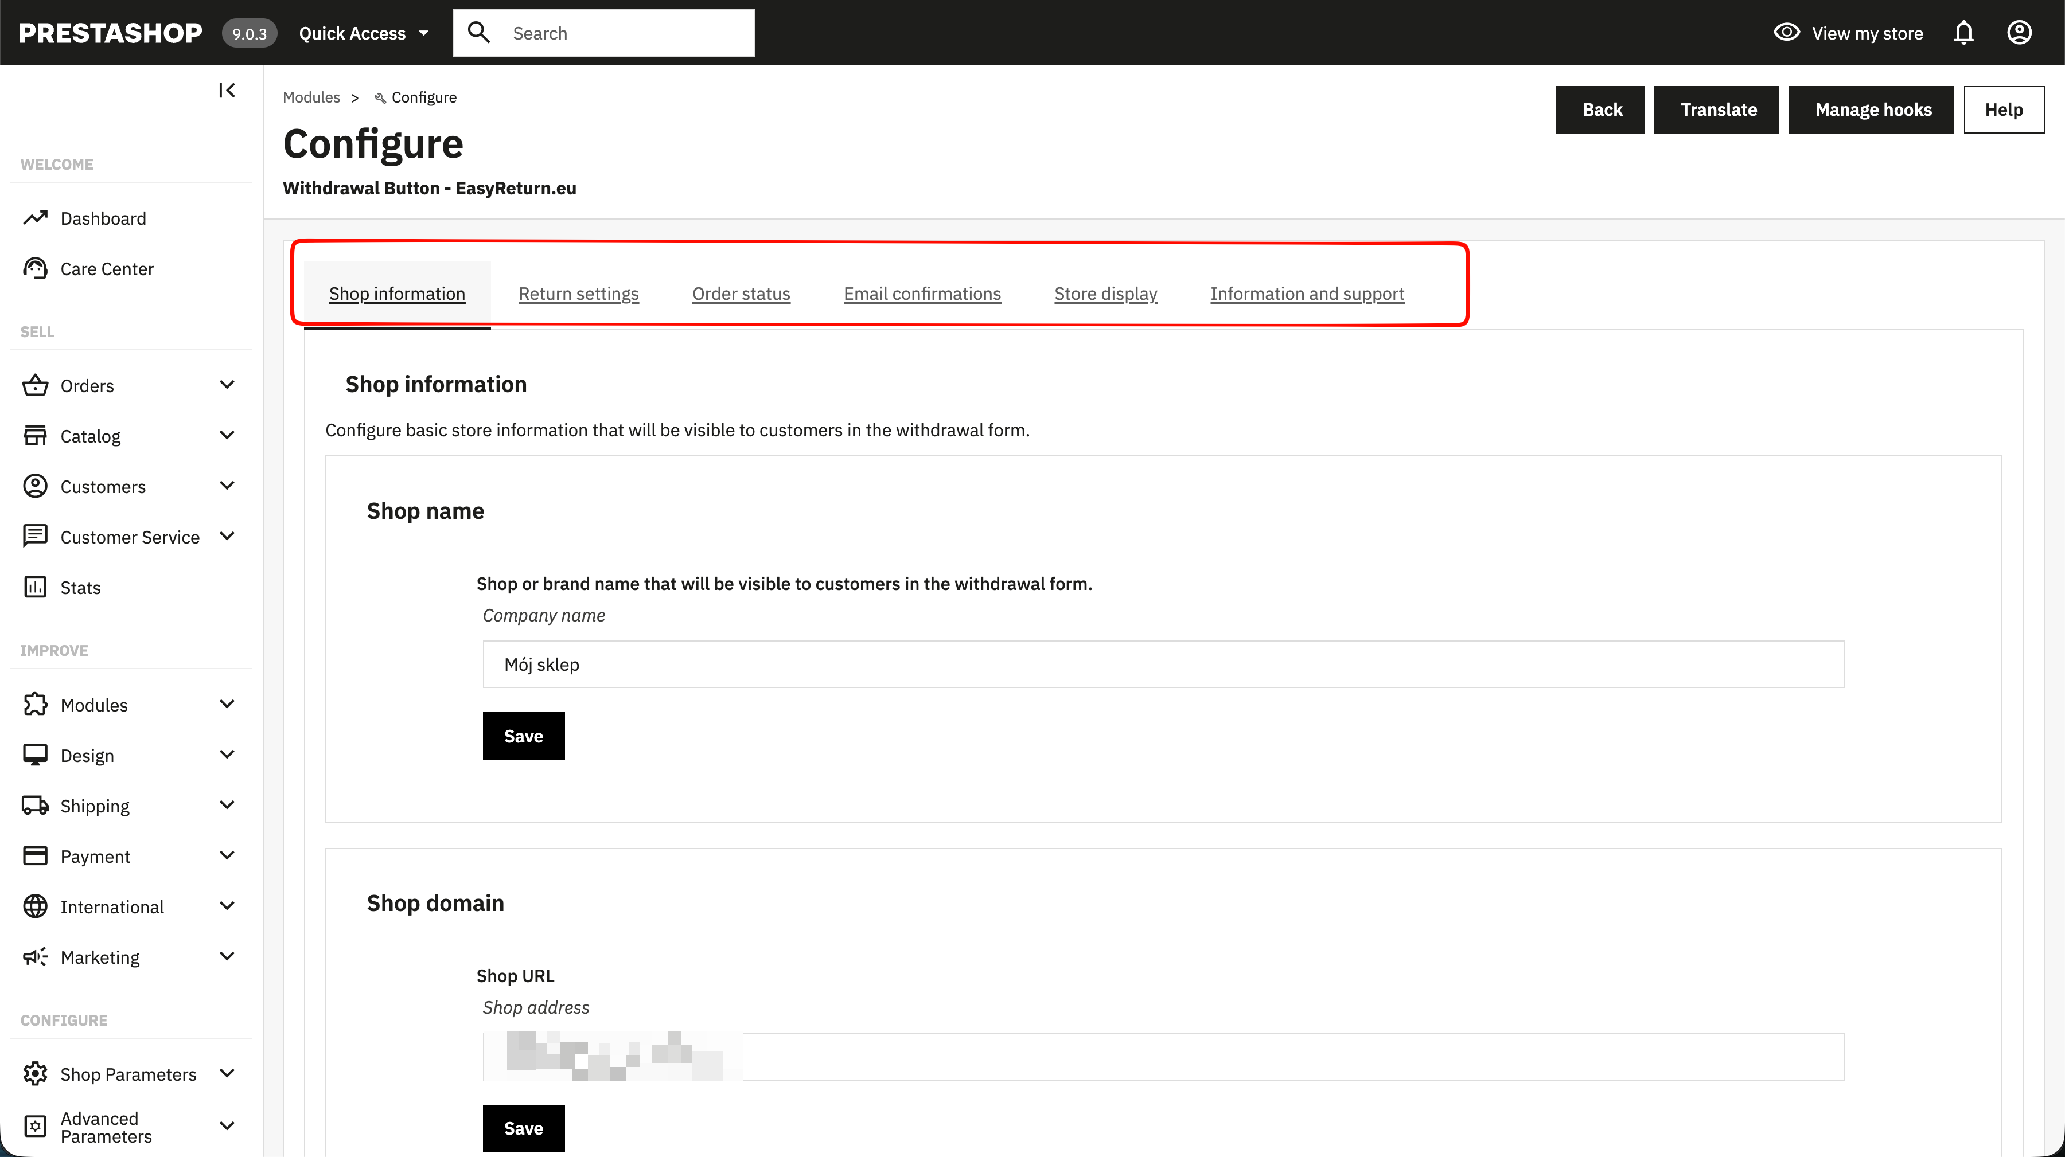This screenshot has width=2065, height=1157.
Task: Open Stats in the sidebar
Action: point(80,587)
